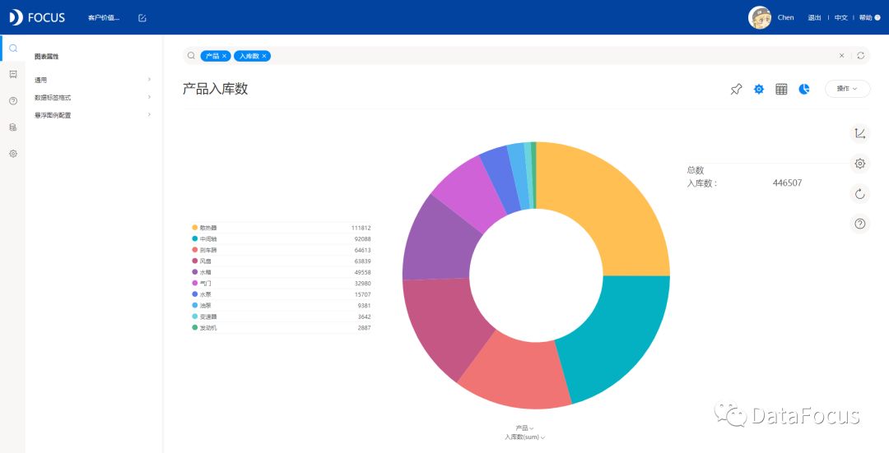Click the question-mark icon in left sidebar
The width and height of the screenshot is (889, 453).
pyautogui.click(x=13, y=101)
